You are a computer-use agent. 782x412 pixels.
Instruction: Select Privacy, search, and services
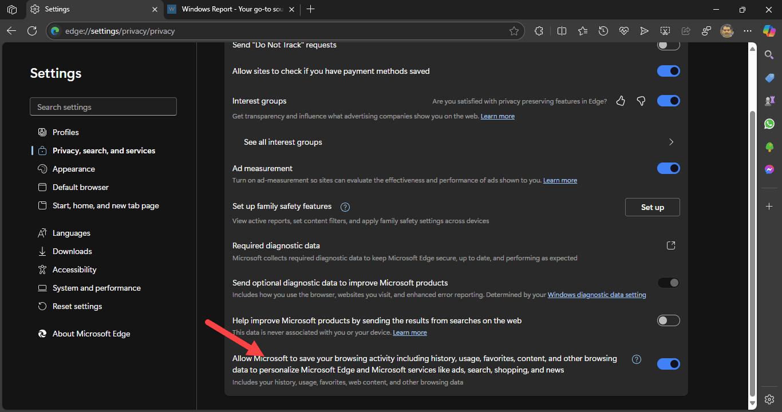(103, 150)
